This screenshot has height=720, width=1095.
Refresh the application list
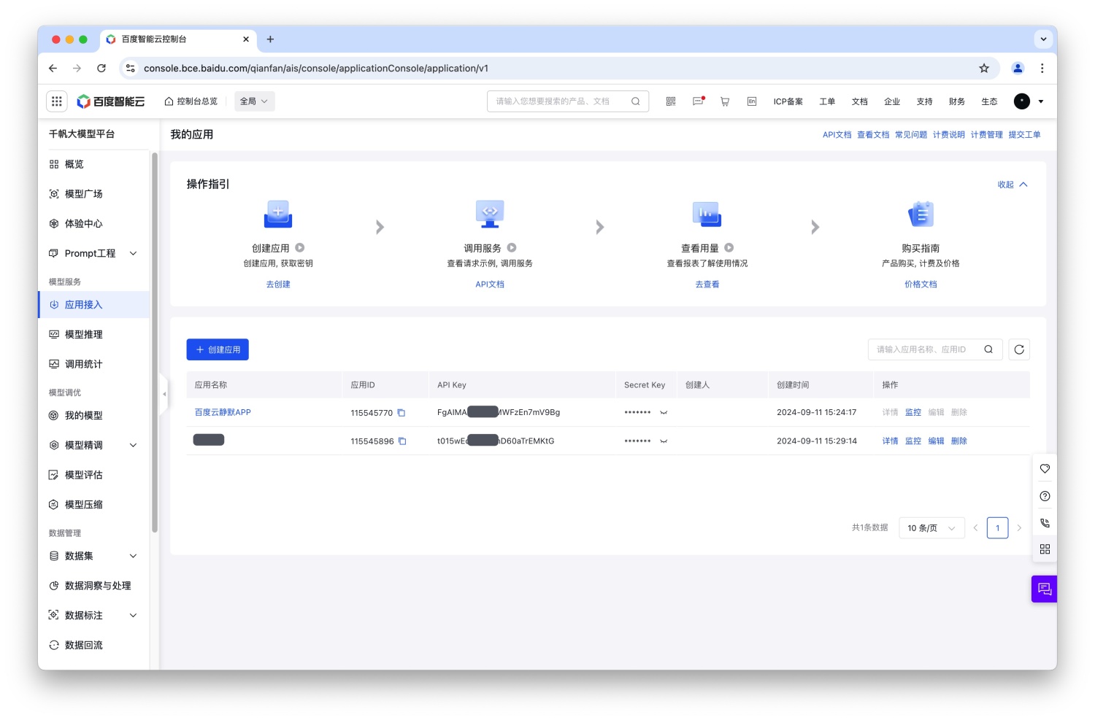coord(1019,349)
